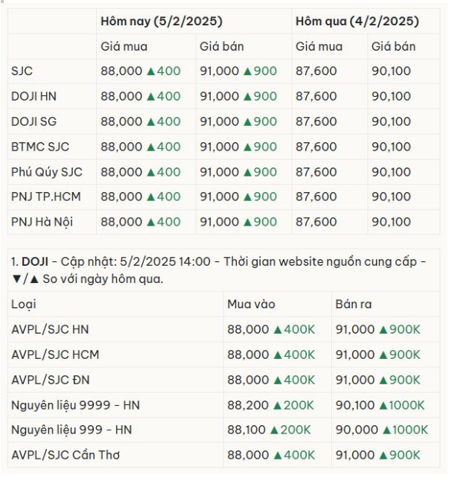
Task: Click yesterday's 87,600 buying price for DOJI SG
Action: pos(316,121)
